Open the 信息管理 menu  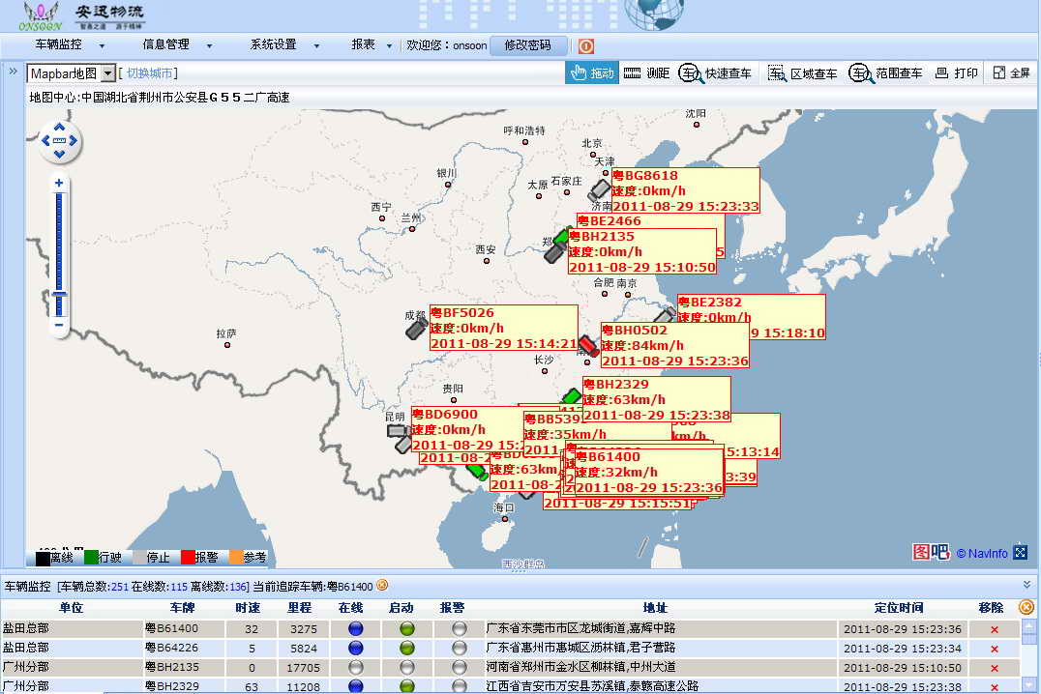[x=177, y=45]
